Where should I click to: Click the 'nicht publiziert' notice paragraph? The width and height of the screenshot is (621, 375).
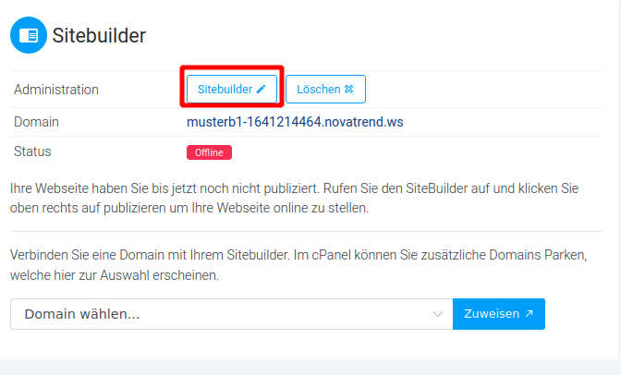(294, 198)
